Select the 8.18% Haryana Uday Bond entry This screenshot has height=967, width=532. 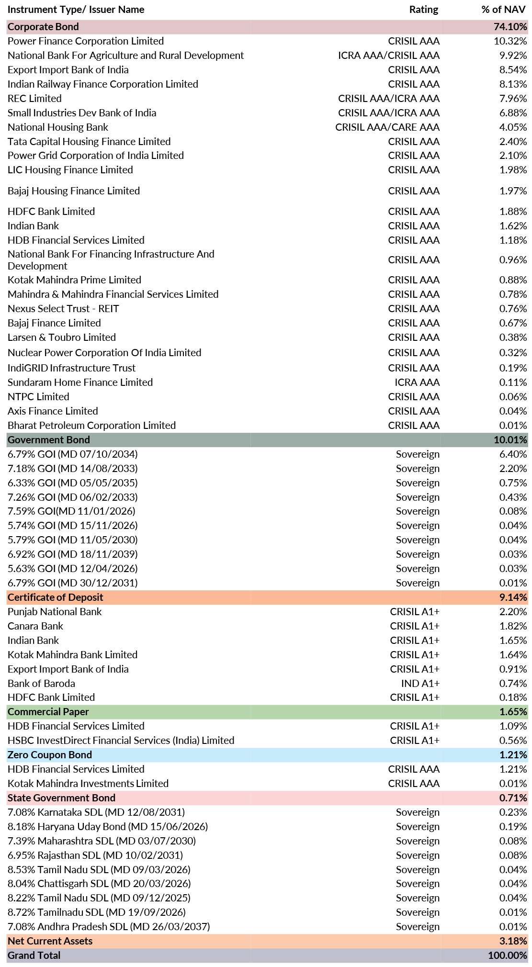(x=108, y=826)
